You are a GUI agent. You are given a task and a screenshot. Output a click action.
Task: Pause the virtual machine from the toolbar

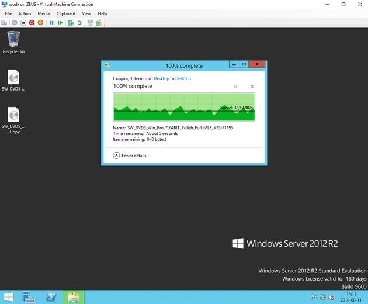point(51,23)
